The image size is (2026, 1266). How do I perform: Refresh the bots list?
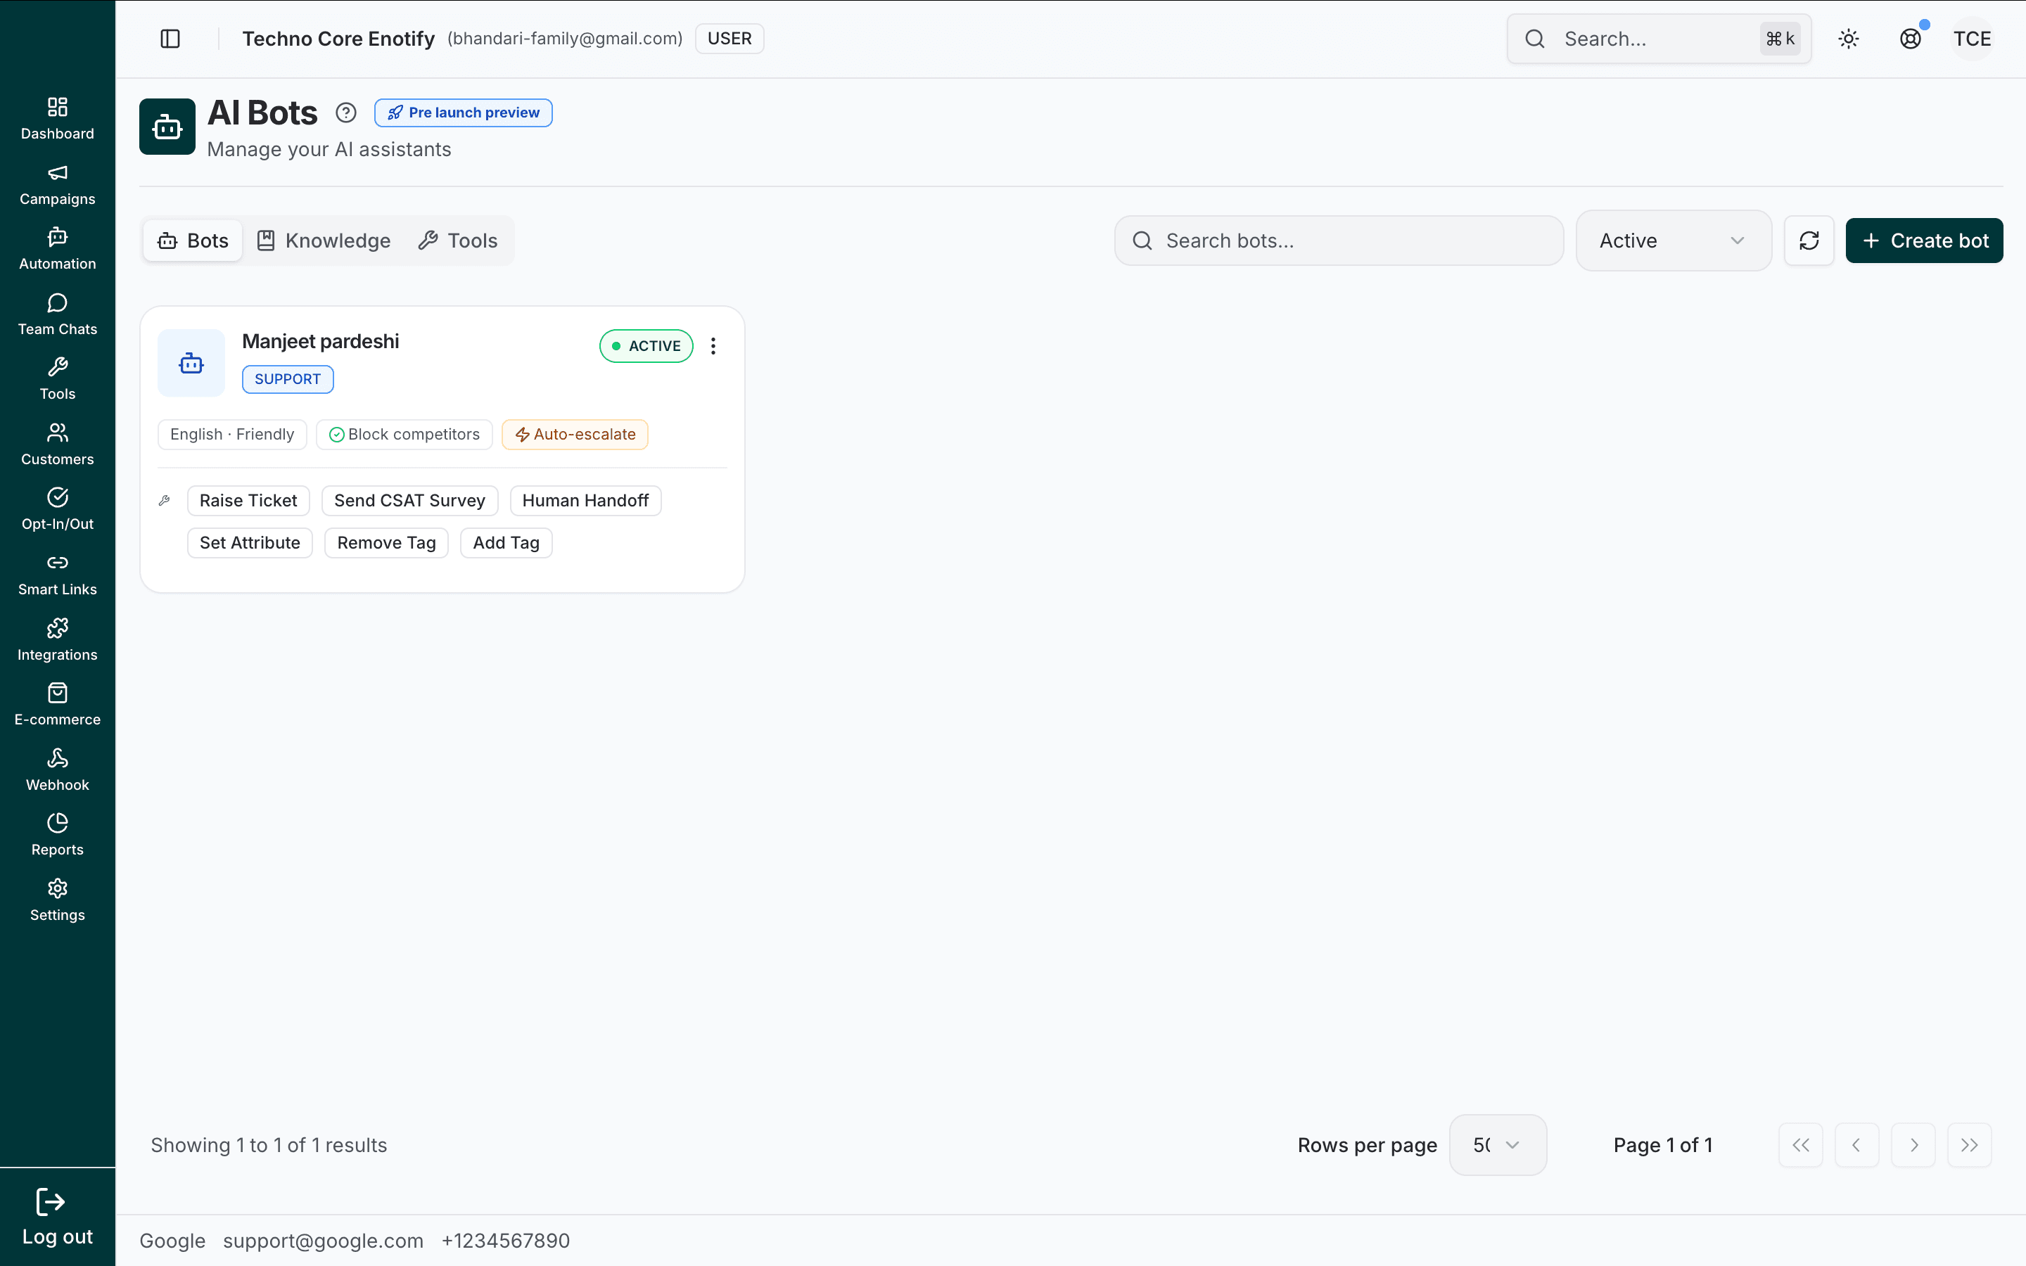(x=1809, y=241)
